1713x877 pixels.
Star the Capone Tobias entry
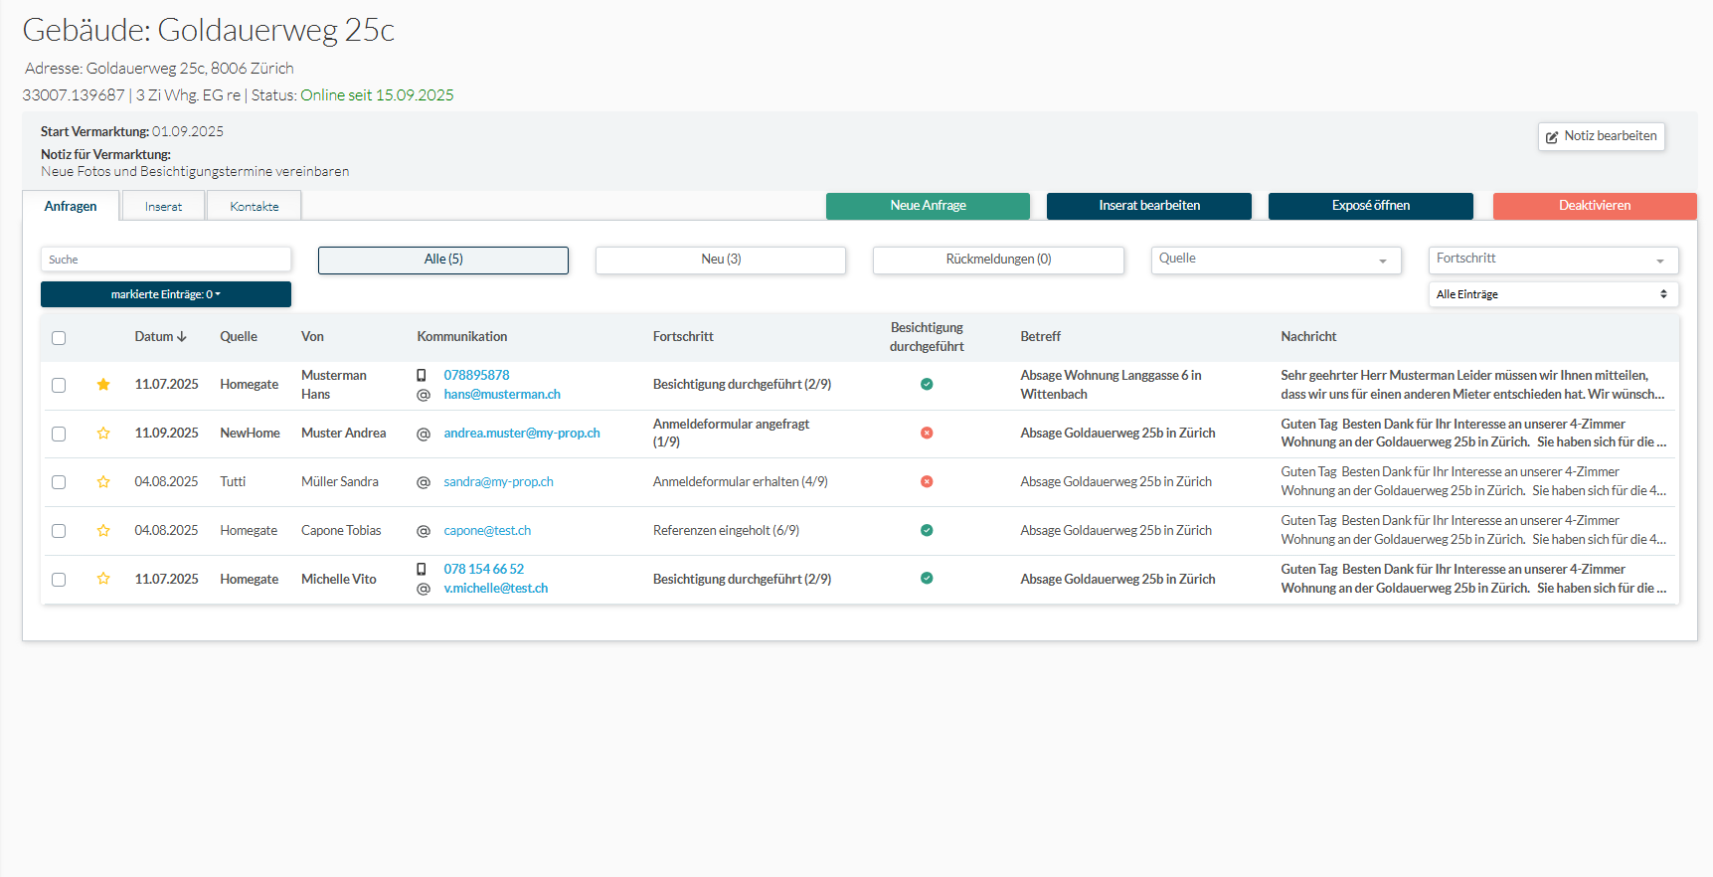tap(103, 531)
